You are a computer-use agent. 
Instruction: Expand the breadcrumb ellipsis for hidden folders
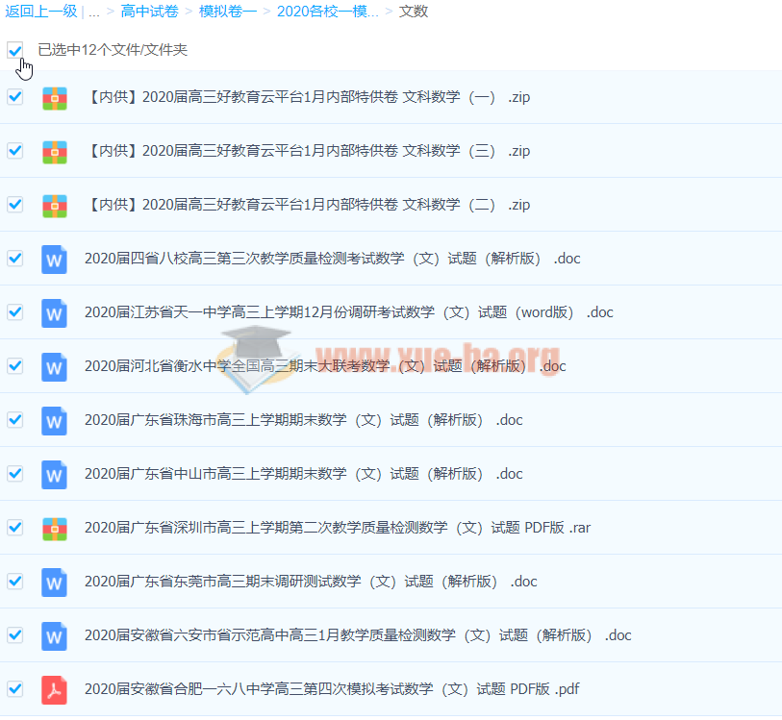[x=93, y=12]
